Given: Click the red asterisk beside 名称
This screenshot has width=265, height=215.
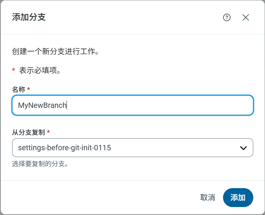Looking at the screenshot, I should click(29, 90).
